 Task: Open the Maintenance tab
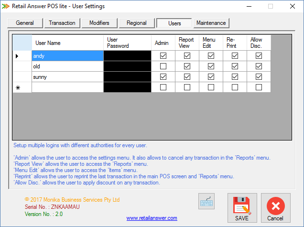[211, 23]
